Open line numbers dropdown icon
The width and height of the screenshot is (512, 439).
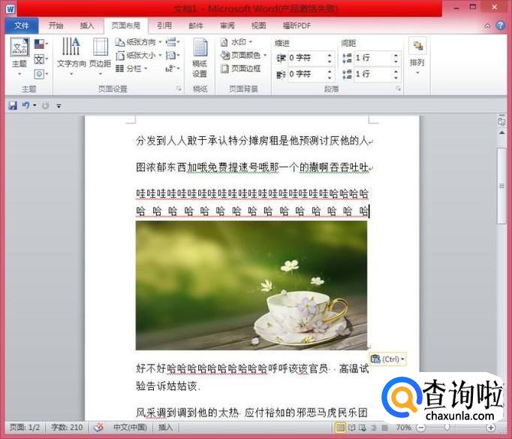(173, 55)
